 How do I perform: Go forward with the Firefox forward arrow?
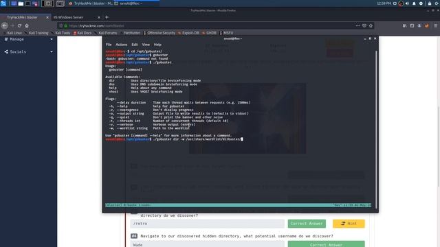click(x=12, y=26)
